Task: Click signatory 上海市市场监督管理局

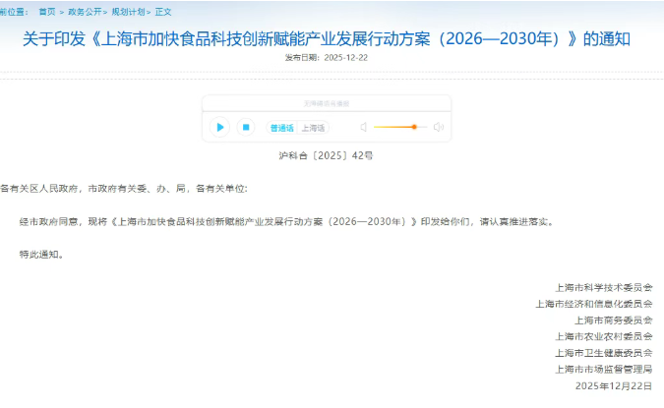Action: (x=604, y=369)
